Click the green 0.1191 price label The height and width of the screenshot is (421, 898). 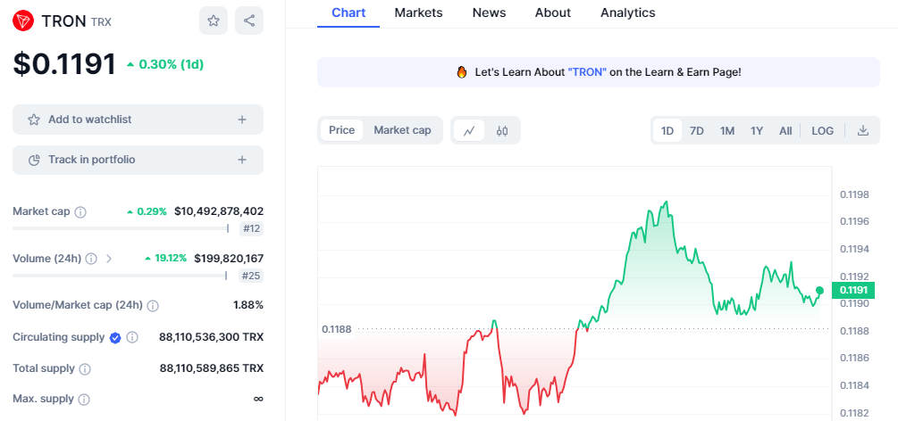click(x=852, y=291)
